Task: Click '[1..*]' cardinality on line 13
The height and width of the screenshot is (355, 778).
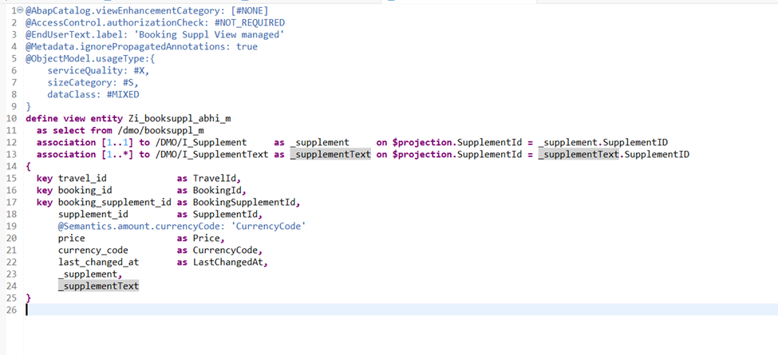Action: (117, 155)
